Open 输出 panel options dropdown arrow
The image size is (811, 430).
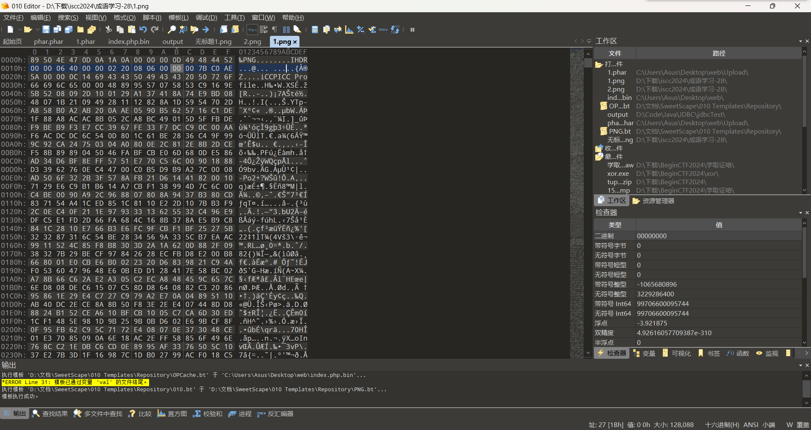pyautogui.click(x=800, y=365)
